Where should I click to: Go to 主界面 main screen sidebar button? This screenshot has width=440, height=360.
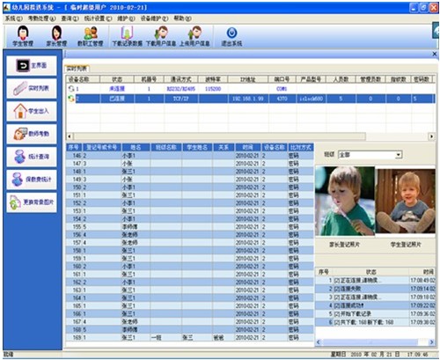click(32, 65)
